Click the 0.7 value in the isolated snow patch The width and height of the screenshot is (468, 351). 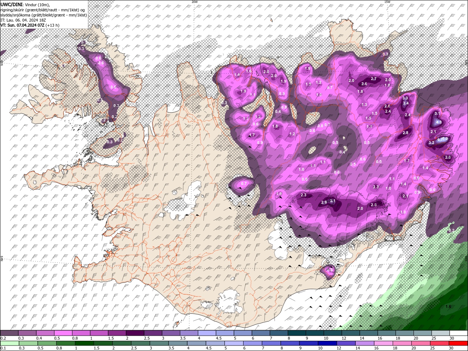(244, 183)
